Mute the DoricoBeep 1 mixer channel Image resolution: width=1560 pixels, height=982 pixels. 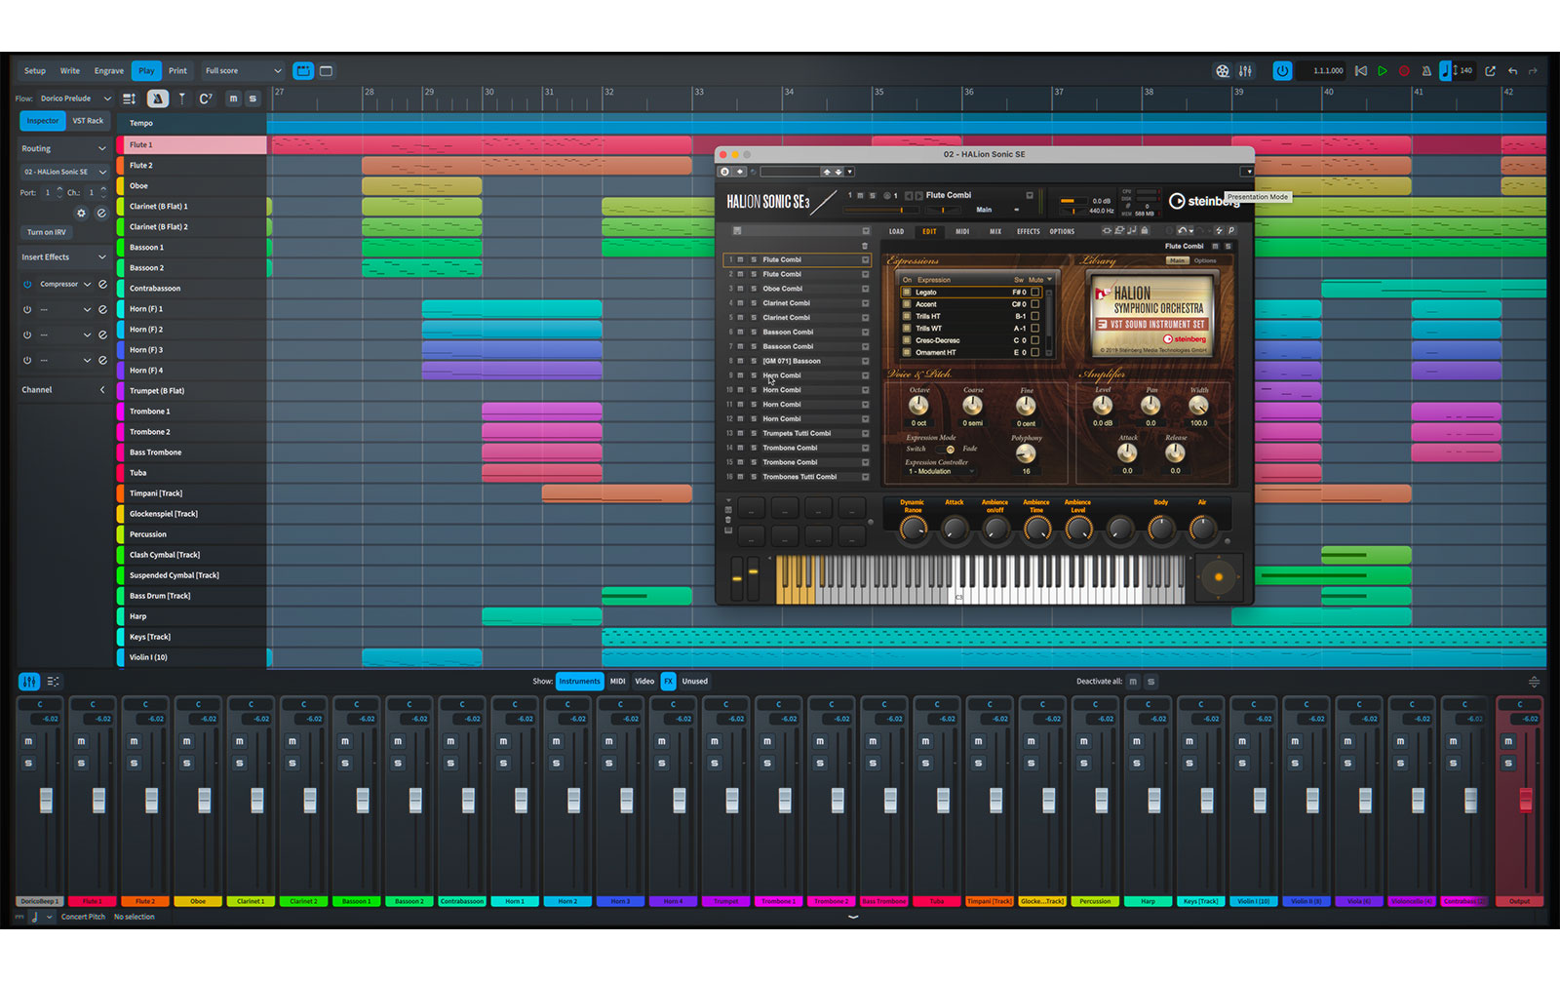pos(28,742)
